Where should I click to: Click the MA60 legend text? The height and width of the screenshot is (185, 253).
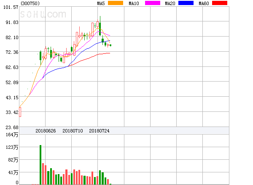[x=204, y=3]
